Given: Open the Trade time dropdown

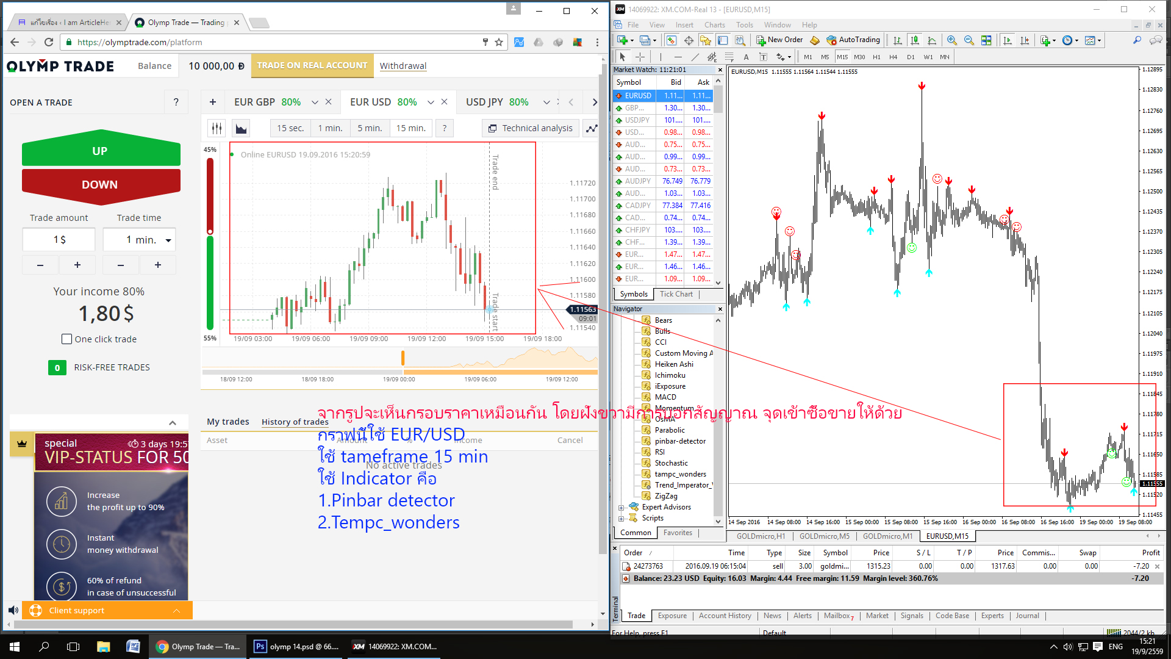Looking at the screenshot, I should coord(140,240).
